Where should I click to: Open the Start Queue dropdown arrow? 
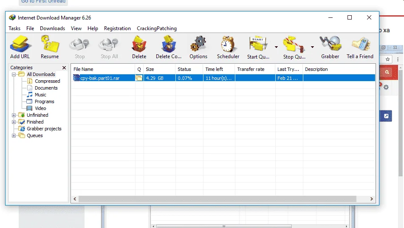pyautogui.click(x=276, y=47)
